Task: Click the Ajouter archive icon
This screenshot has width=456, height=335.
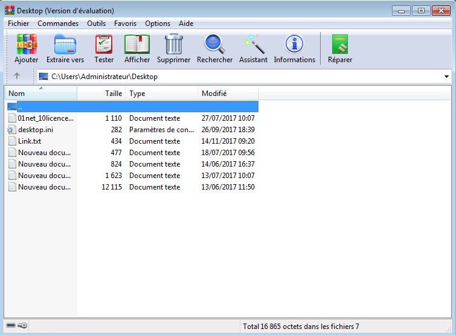Action: [x=27, y=44]
